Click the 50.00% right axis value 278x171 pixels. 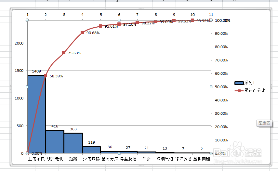click(x=221, y=87)
